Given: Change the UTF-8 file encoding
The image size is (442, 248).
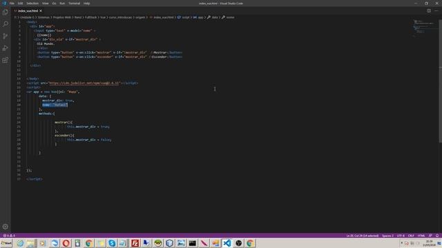Looking at the screenshot, I should point(401,236).
